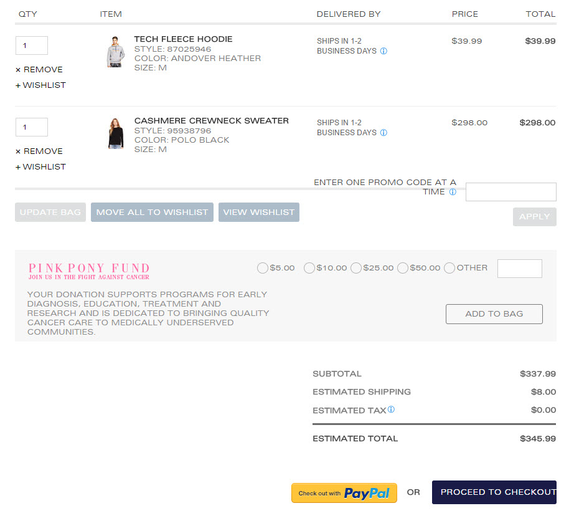Focus the Cashmere Sweater quantity field
This screenshot has width=574, height=521.
click(x=32, y=127)
